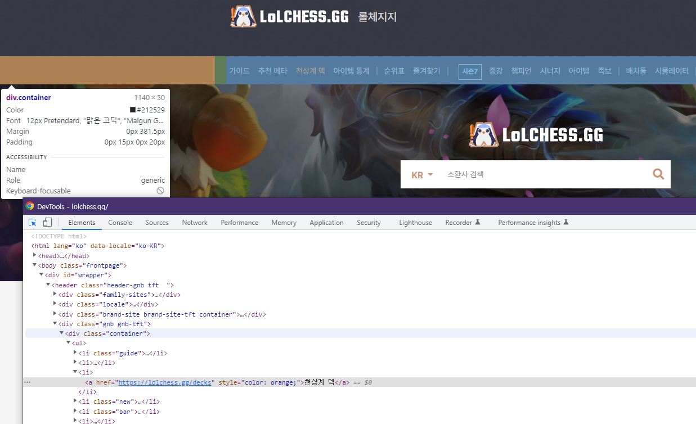The image size is (696, 424).
Task: Expand the brand-site-tft container div node
Action: coord(55,314)
